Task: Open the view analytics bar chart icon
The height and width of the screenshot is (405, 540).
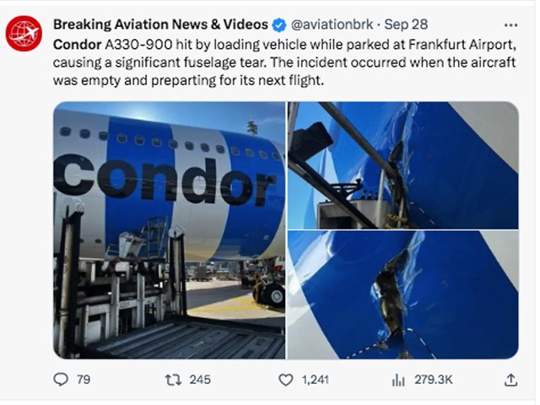Action: coord(398,380)
